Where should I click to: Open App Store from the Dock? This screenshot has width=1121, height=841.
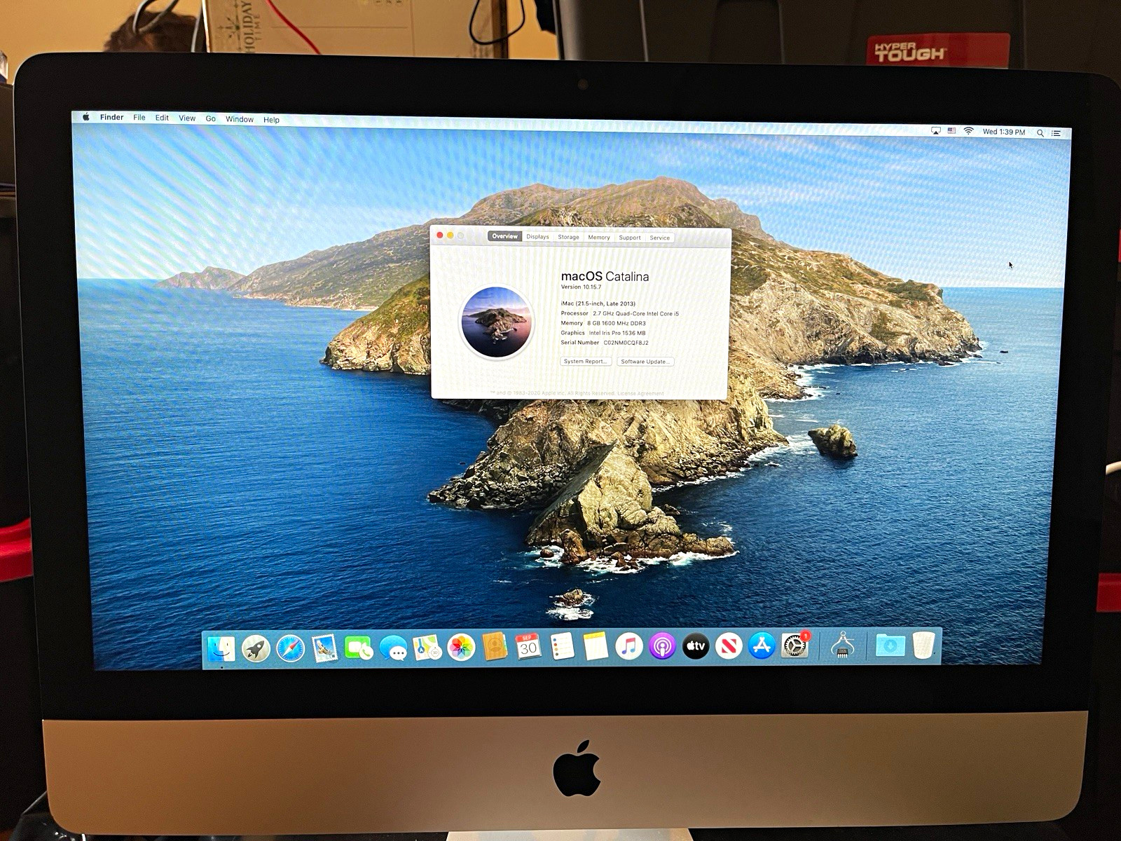click(x=762, y=645)
